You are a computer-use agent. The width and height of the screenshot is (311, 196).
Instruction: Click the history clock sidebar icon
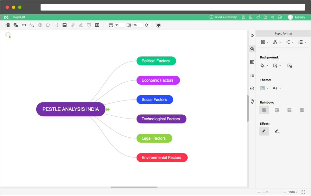coord(252,88)
